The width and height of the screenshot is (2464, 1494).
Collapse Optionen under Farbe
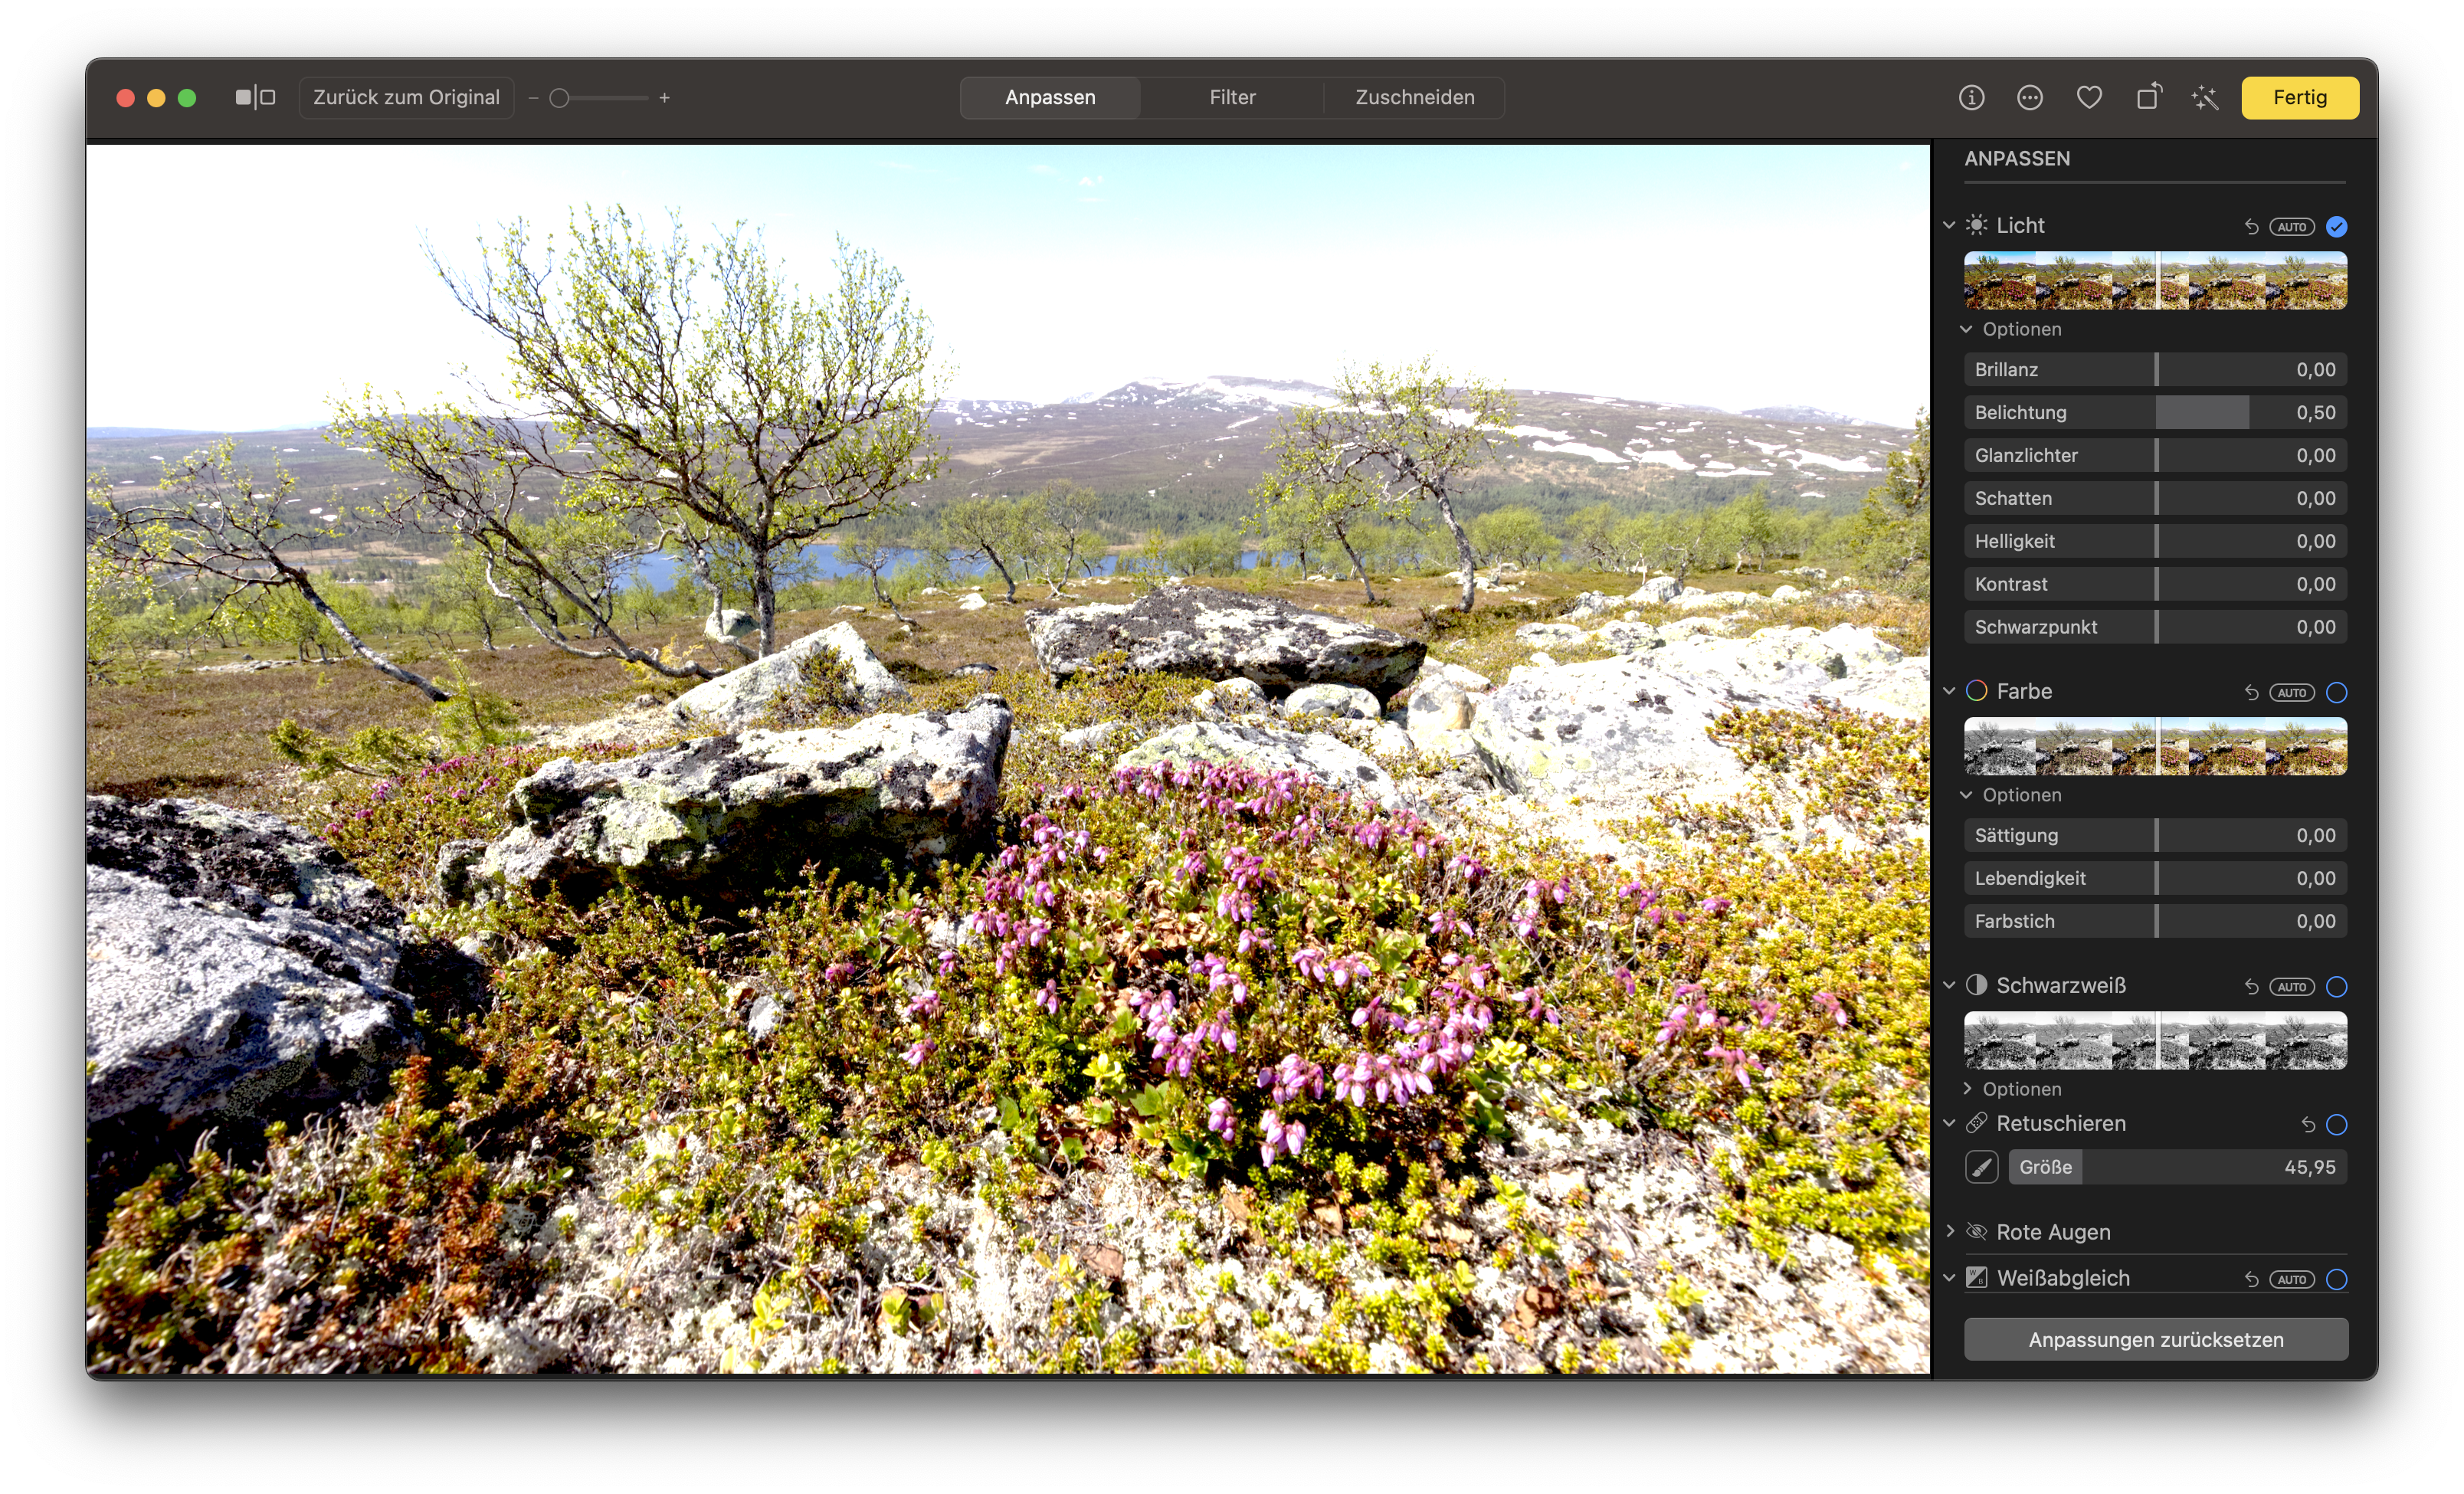point(1966,795)
